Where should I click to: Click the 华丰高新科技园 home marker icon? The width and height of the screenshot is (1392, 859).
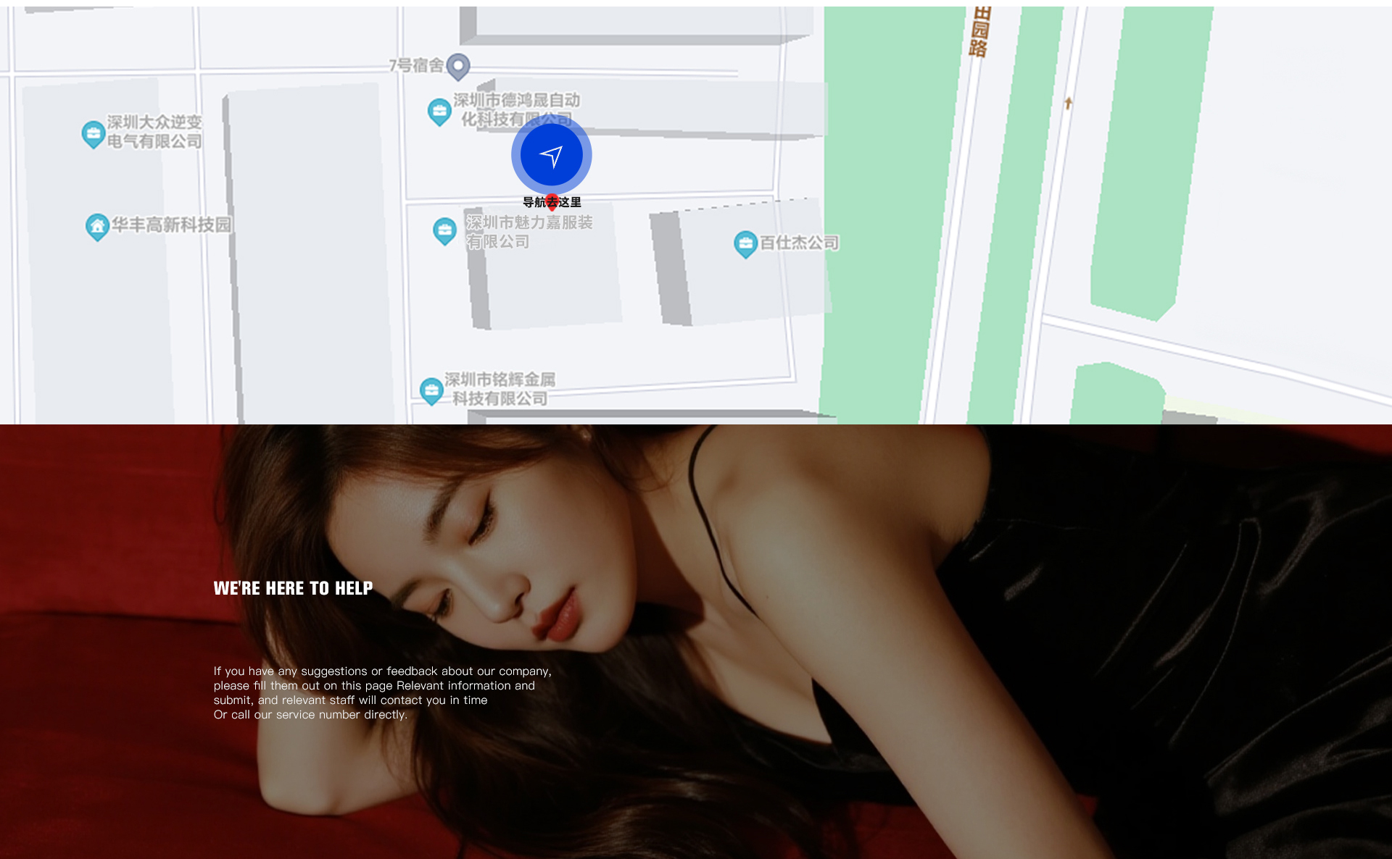pyautogui.click(x=97, y=227)
